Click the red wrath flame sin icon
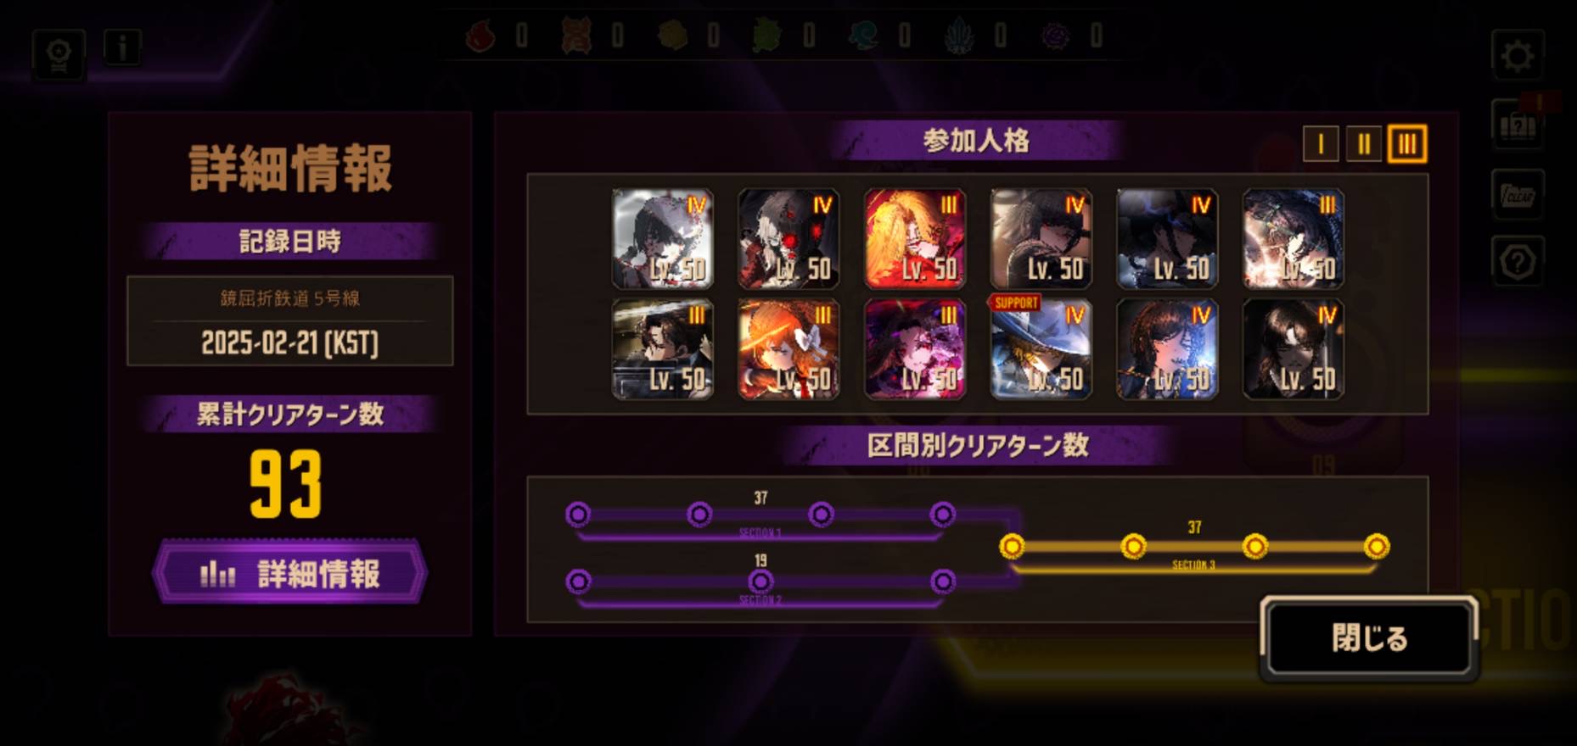The image size is (1577, 746). [480, 36]
